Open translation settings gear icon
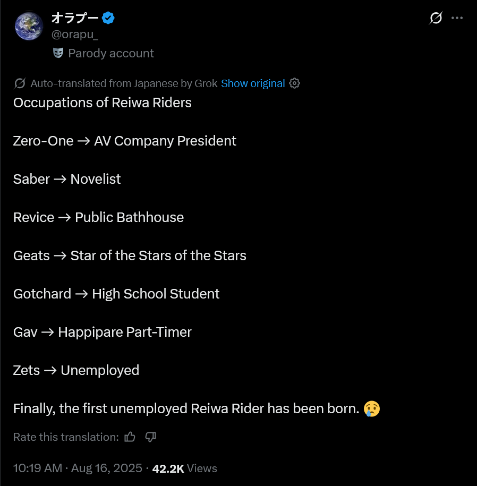 (295, 83)
